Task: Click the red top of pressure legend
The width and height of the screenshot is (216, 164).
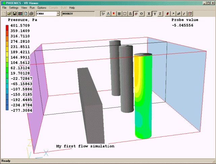Action: 7,26
